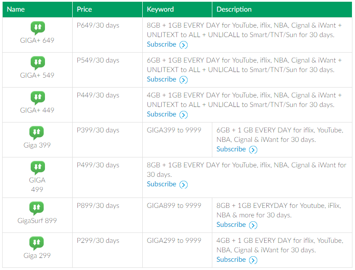
Task: Select the GIGA 499 plan name
Action: (x=37, y=185)
